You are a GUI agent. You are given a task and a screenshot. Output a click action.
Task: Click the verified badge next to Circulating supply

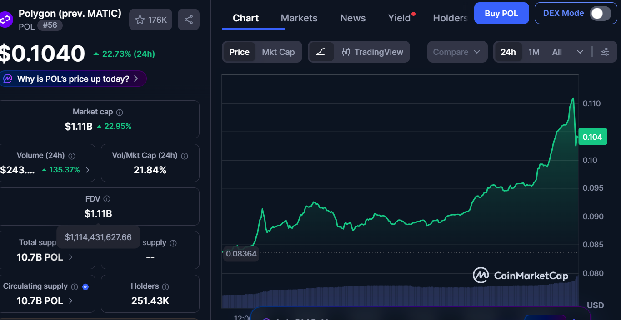pyautogui.click(x=85, y=286)
